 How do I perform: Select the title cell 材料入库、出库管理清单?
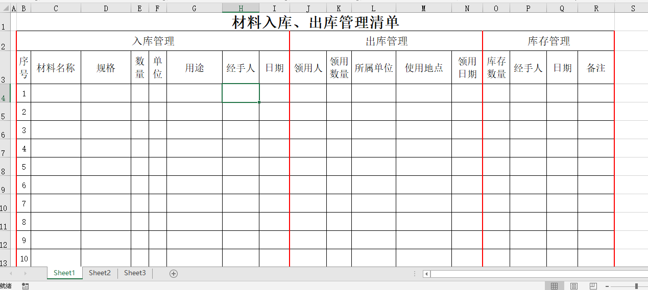pos(315,22)
